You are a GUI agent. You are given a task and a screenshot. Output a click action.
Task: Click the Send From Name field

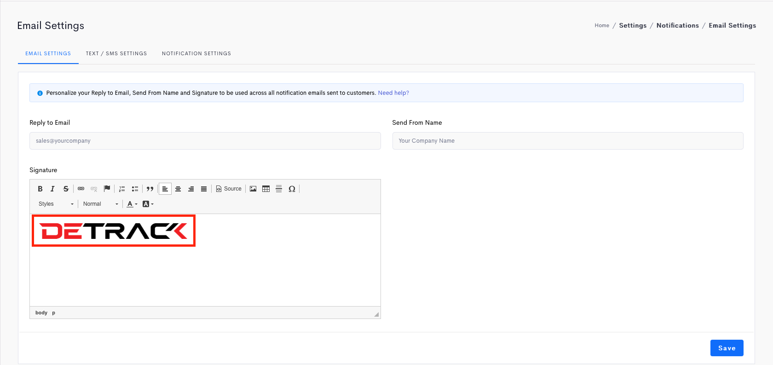[x=568, y=141]
